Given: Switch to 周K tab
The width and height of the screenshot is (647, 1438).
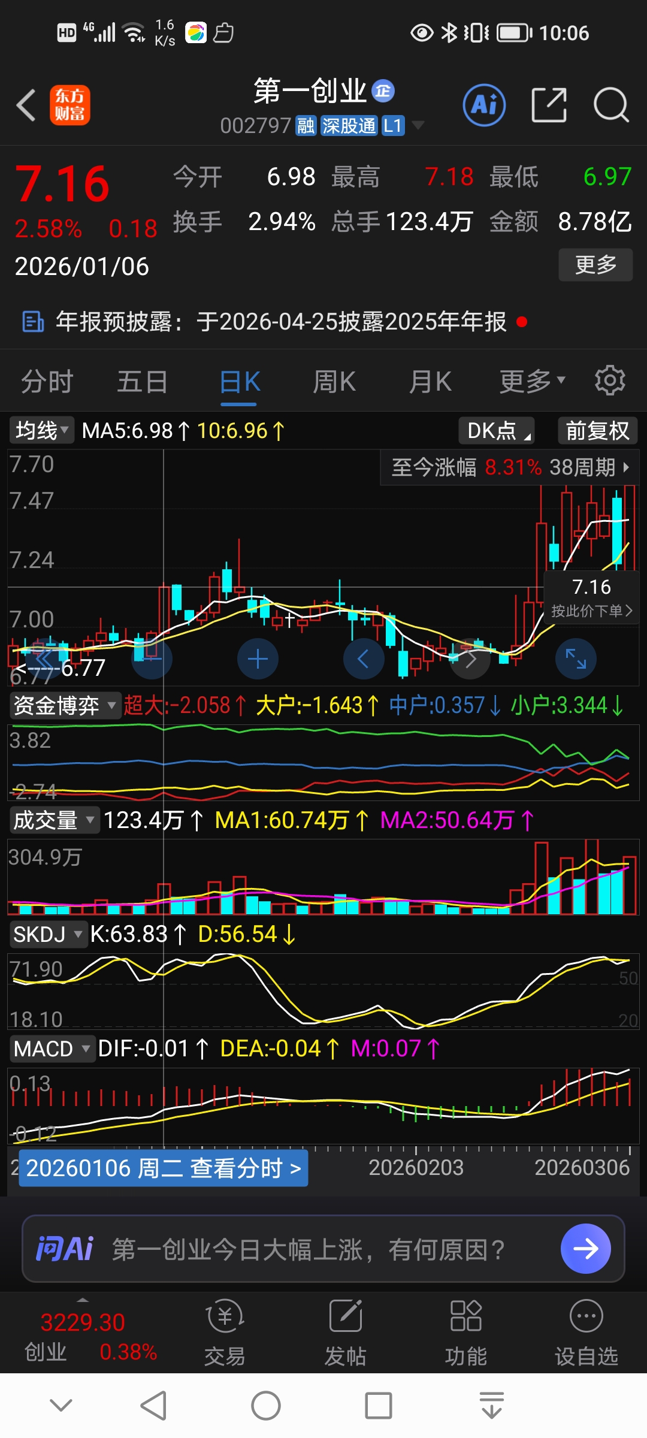Looking at the screenshot, I should pos(334,381).
